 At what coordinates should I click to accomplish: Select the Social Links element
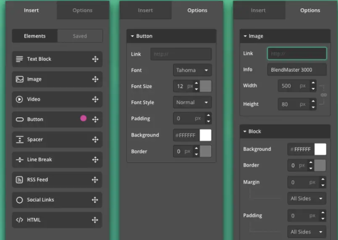coord(57,200)
